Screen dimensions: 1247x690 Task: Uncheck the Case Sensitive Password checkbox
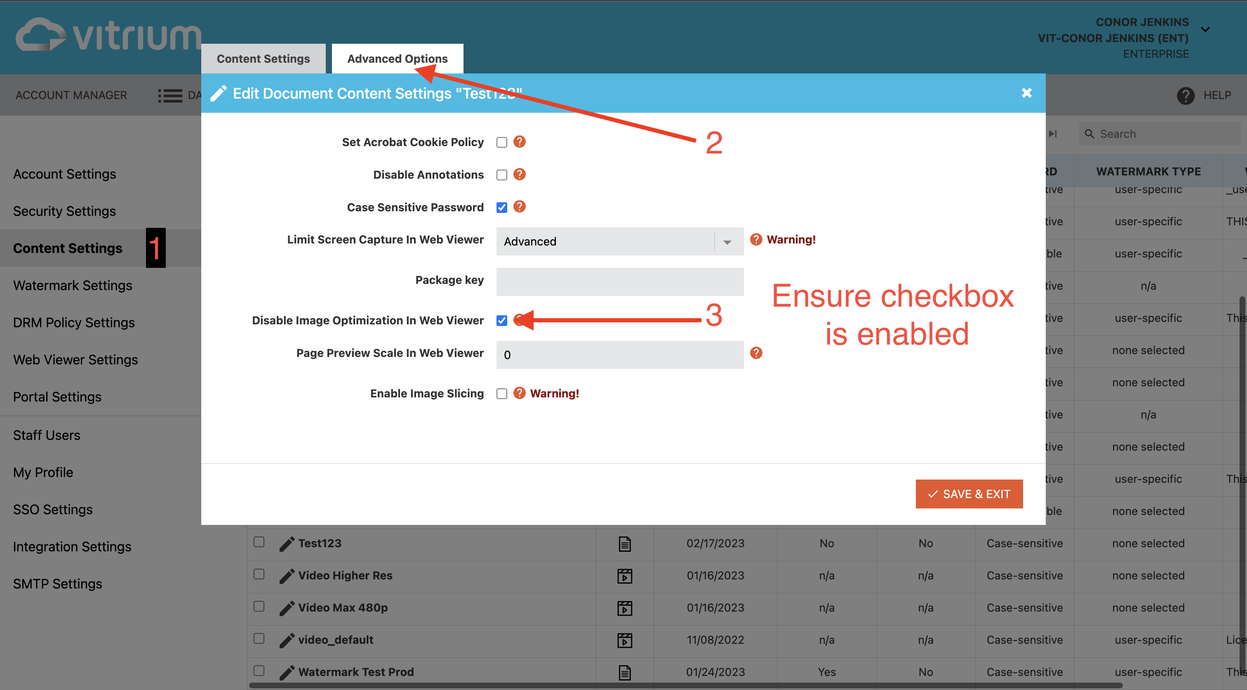501,207
